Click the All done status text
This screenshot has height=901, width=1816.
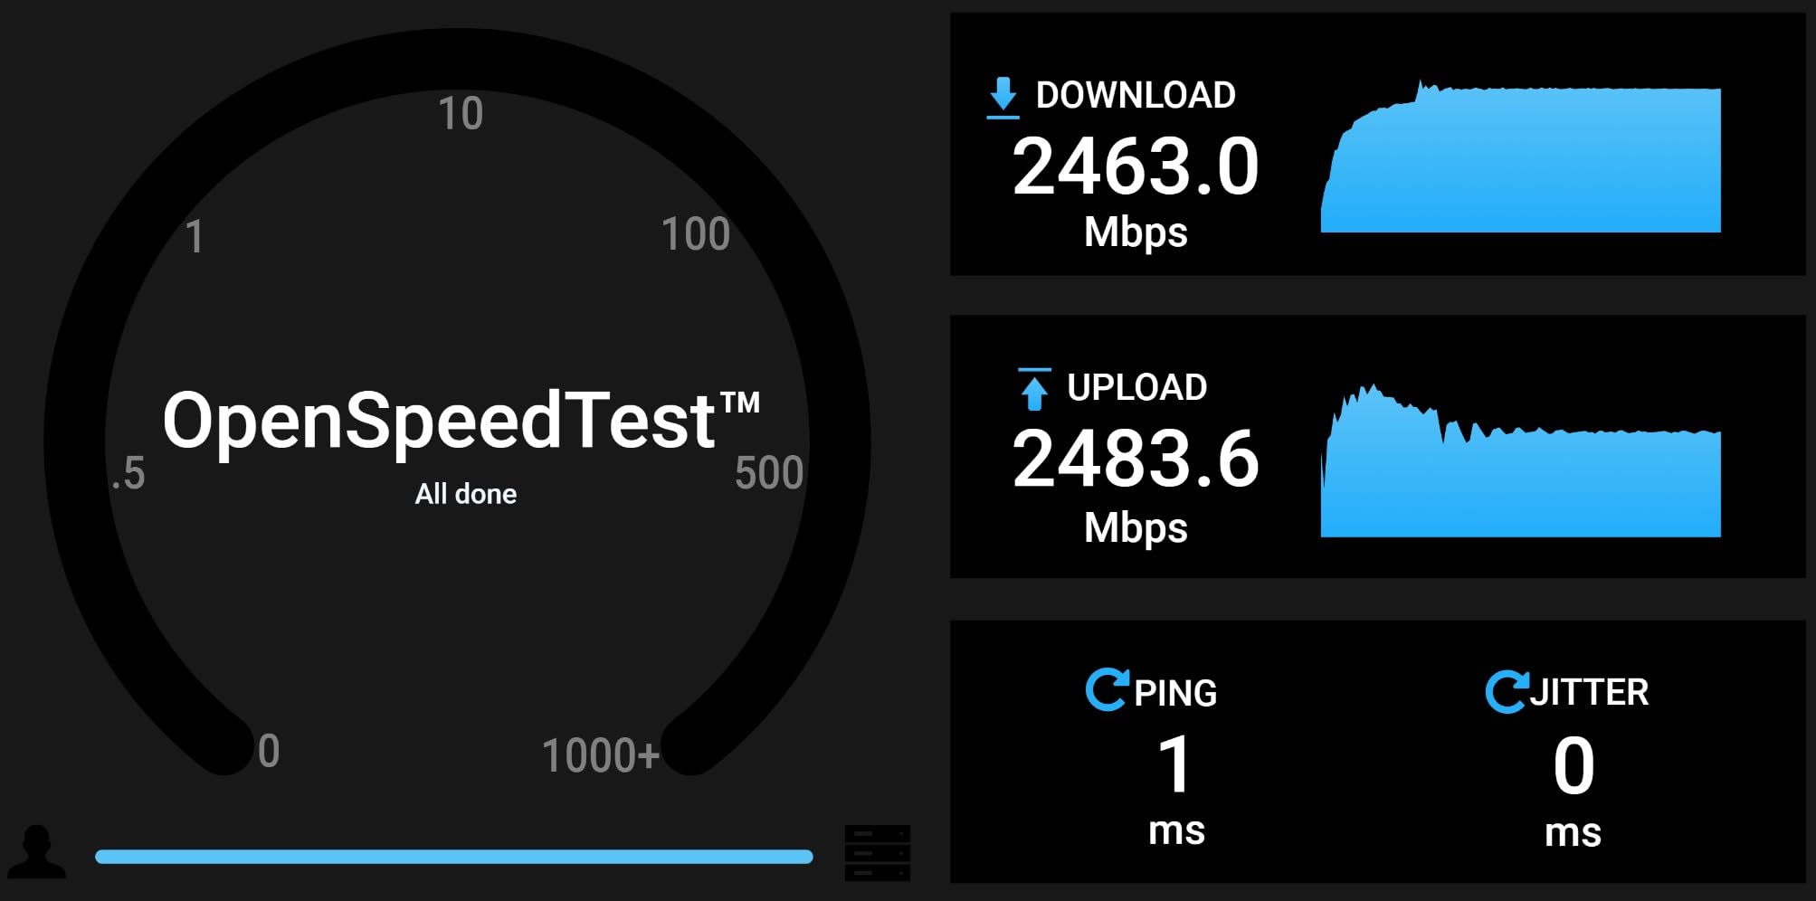tap(466, 494)
